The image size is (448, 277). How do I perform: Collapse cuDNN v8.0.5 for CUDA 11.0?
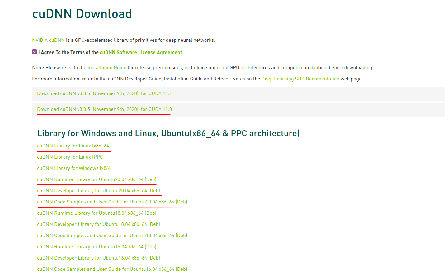pyautogui.click(x=104, y=109)
